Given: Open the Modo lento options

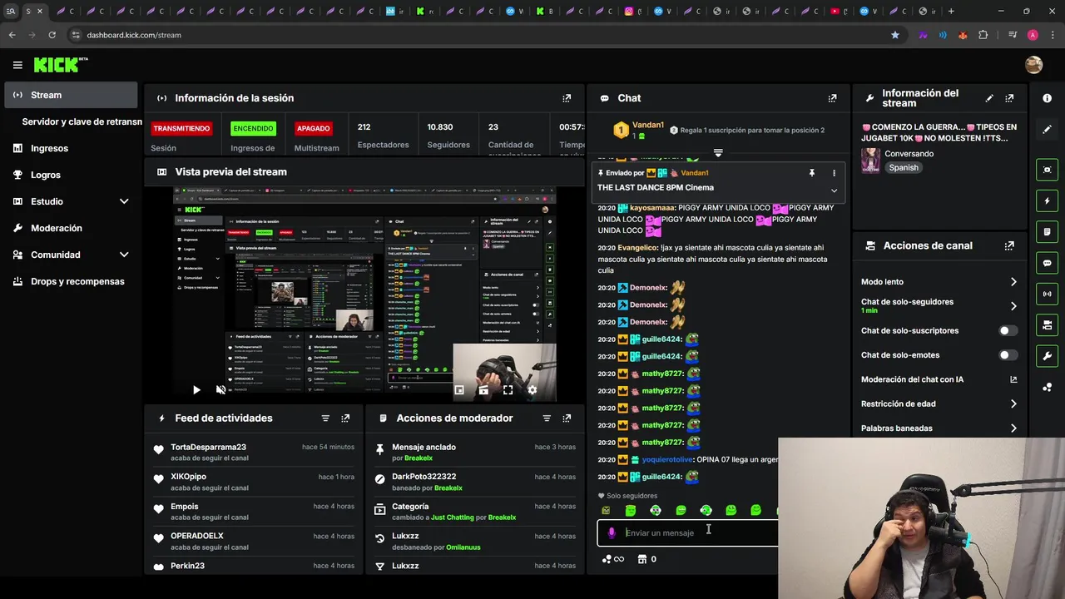Looking at the screenshot, I should pos(939,282).
